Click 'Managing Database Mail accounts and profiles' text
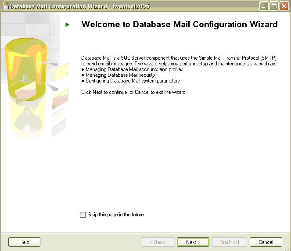The image size is (291, 251). click(x=134, y=69)
